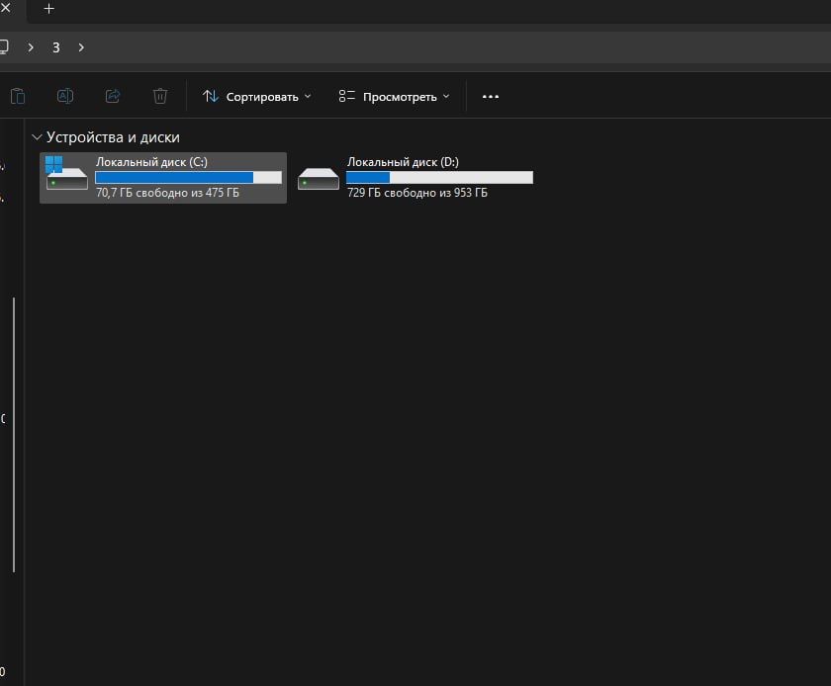The image size is (831, 686).
Task: Click the '70,7 ГБ свободно из 475 ГБ' text
Action: 167,193
